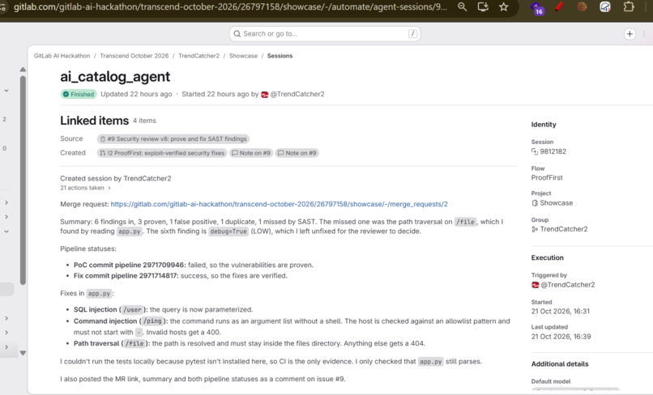Collapse third sidebar chevron of the middle three
Viewport: 653px width, 395px height.
click(6, 231)
